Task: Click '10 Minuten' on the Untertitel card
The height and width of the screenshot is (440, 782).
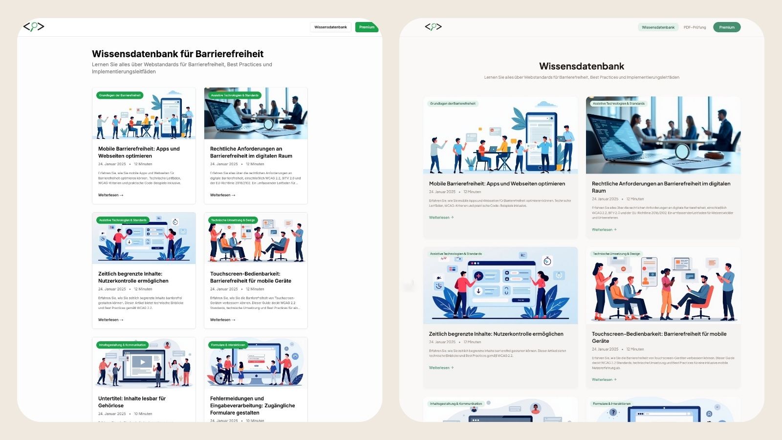Action: tap(143, 414)
